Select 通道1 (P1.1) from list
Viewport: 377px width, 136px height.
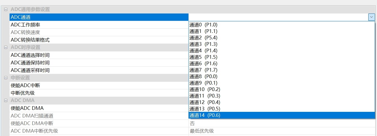[x=282, y=31]
